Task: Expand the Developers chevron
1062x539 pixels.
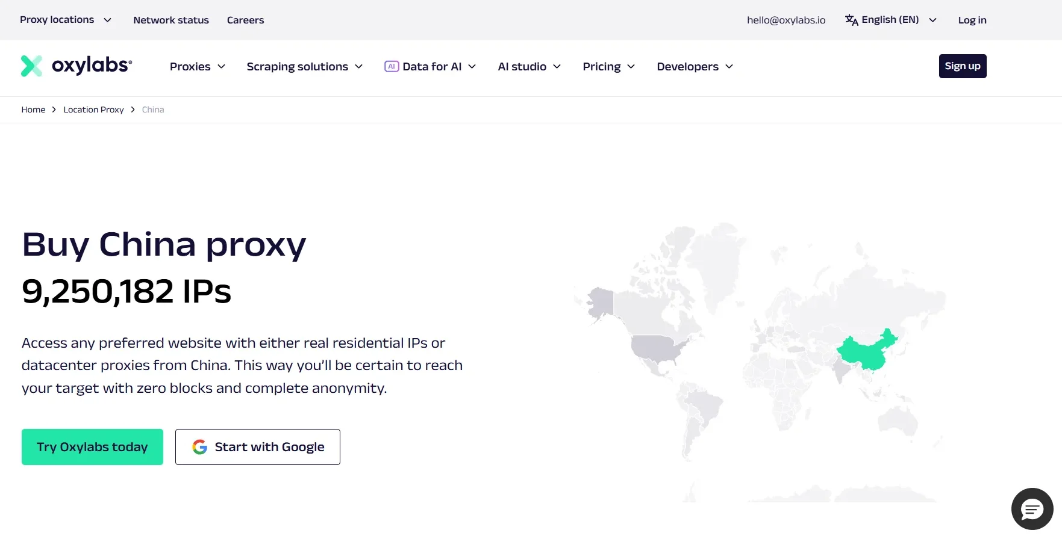Action: [729, 66]
